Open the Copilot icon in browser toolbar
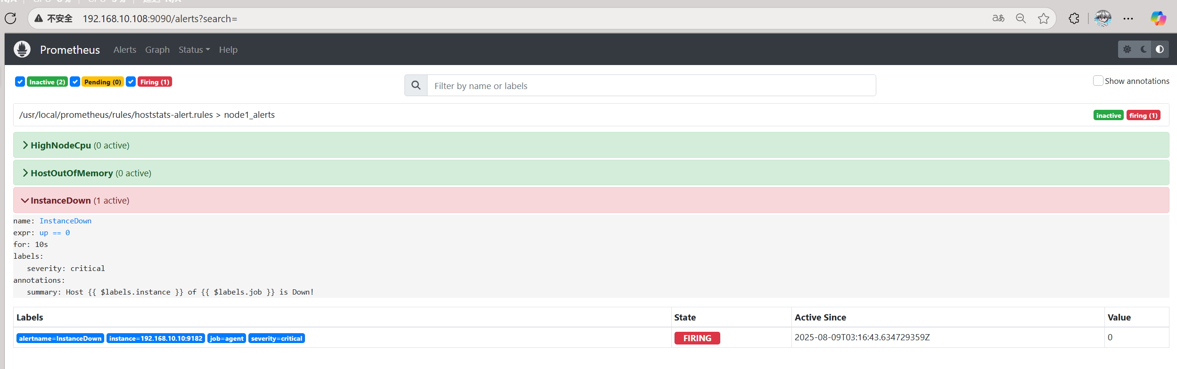This screenshot has width=1177, height=369. tap(1159, 18)
